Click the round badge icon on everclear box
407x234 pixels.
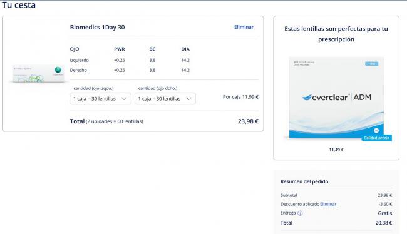(376, 131)
